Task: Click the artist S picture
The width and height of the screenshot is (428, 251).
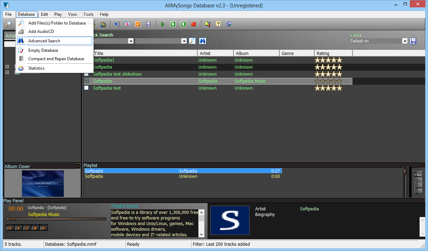Action: [x=230, y=220]
